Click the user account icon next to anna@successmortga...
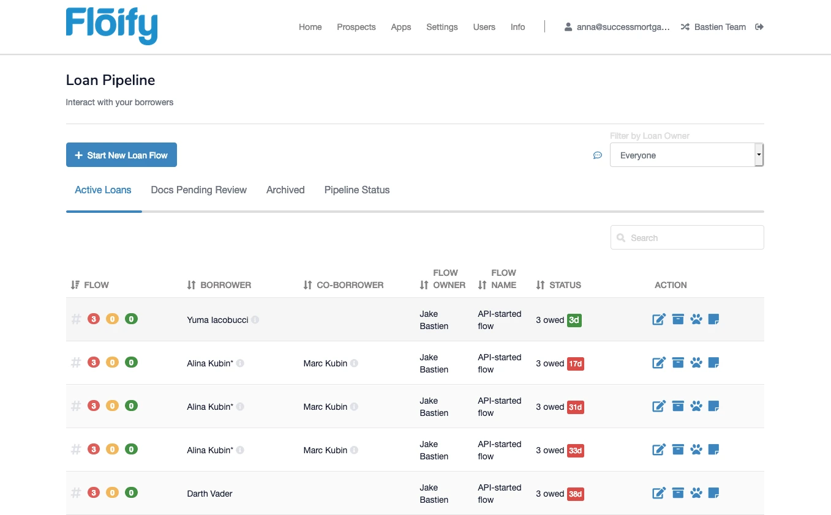 pos(568,27)
